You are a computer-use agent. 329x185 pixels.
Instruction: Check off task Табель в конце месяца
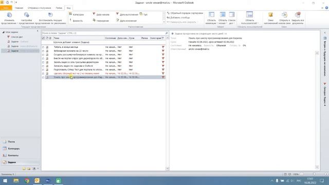pos(43,47)
